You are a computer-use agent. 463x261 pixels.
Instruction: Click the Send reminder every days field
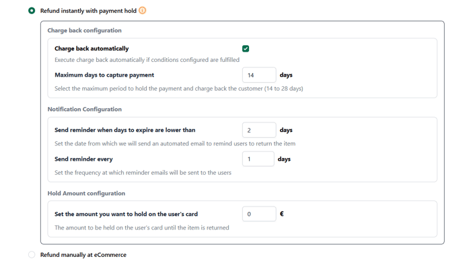(x=258, y=159)
